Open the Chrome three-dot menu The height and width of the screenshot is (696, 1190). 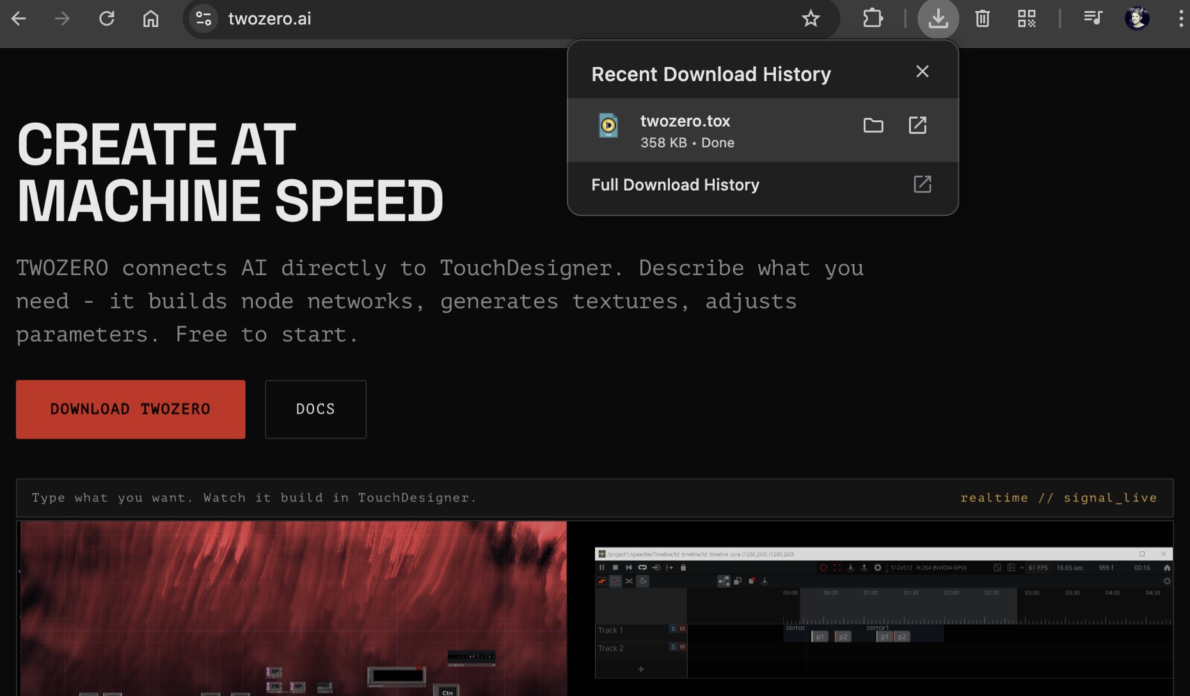click(x=1182, y=19)
